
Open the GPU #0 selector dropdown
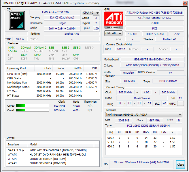(113, 33)
